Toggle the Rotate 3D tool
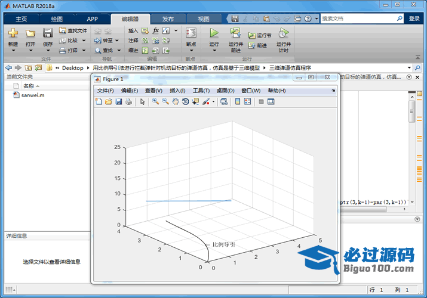 [x=186, y=101]
